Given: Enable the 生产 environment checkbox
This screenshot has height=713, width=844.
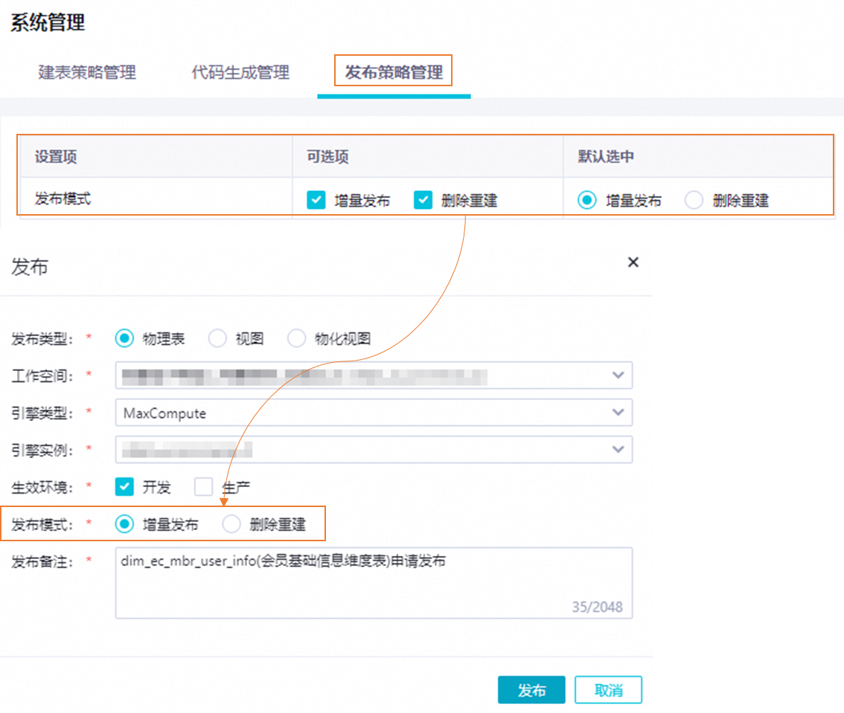Looking at the screenshot, I should [203, 487].
